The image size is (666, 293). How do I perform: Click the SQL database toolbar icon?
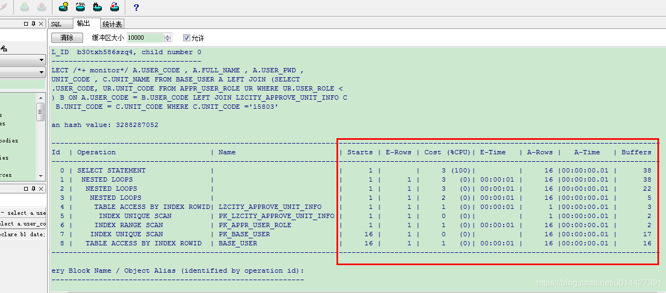80,7
